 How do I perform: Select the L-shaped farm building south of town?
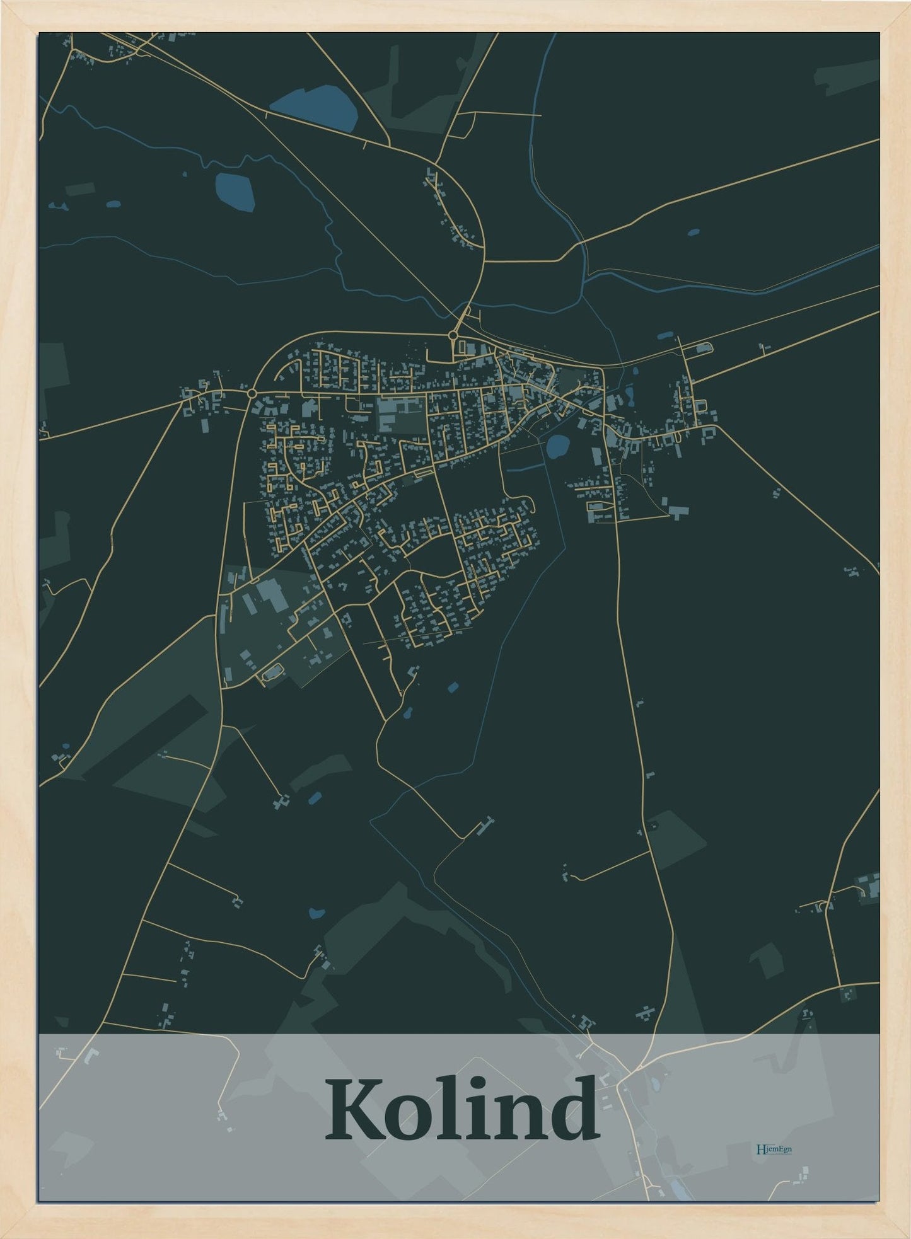[485, 823]
